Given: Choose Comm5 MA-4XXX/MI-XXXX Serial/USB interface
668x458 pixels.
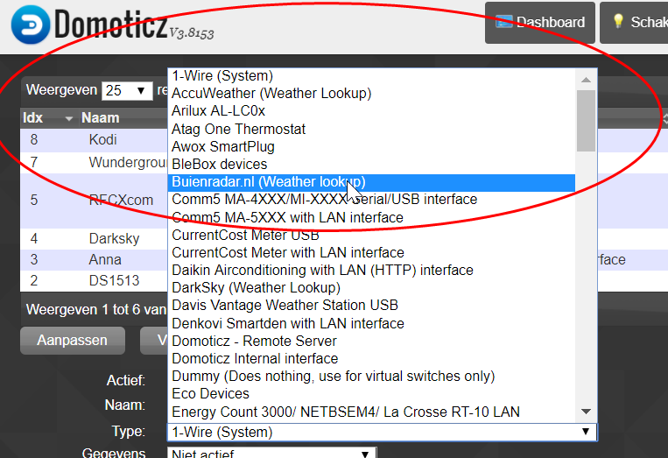Looking at the screenshot, I should coord(371,200).
